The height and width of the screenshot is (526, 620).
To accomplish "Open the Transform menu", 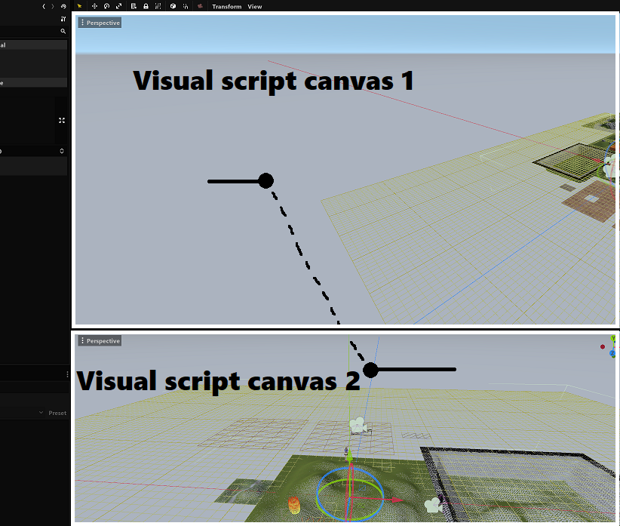I will coord(226,6).
